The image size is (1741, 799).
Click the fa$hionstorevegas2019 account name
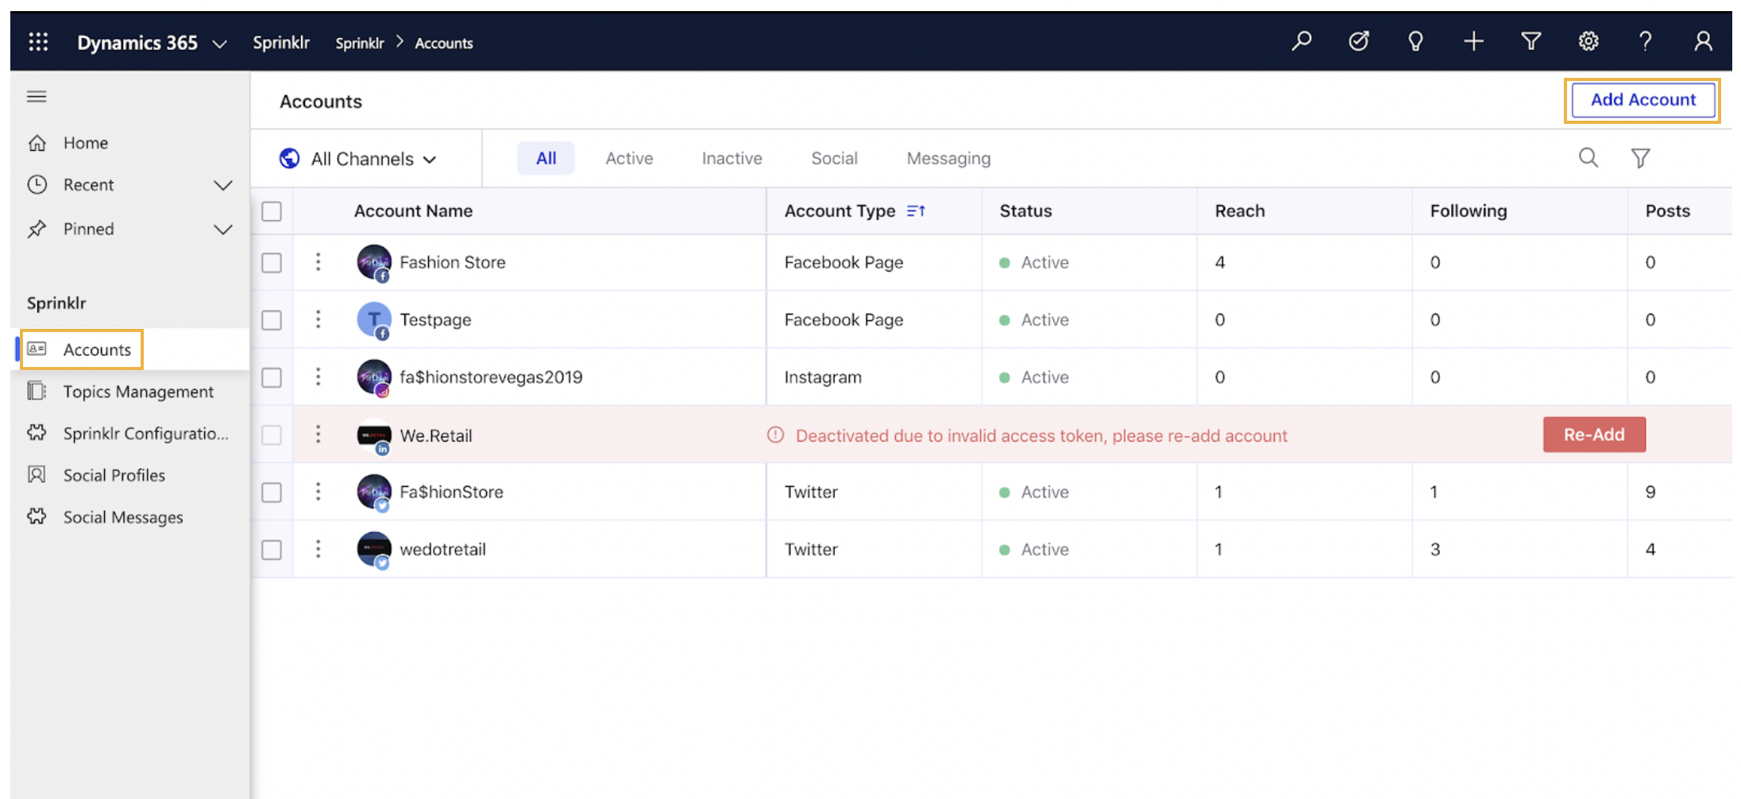(491, 377)
